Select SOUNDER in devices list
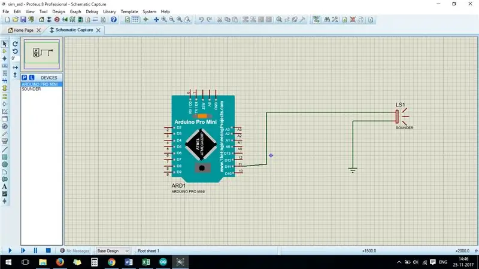This screenshot has width=479, height=269. click(41, 89)
